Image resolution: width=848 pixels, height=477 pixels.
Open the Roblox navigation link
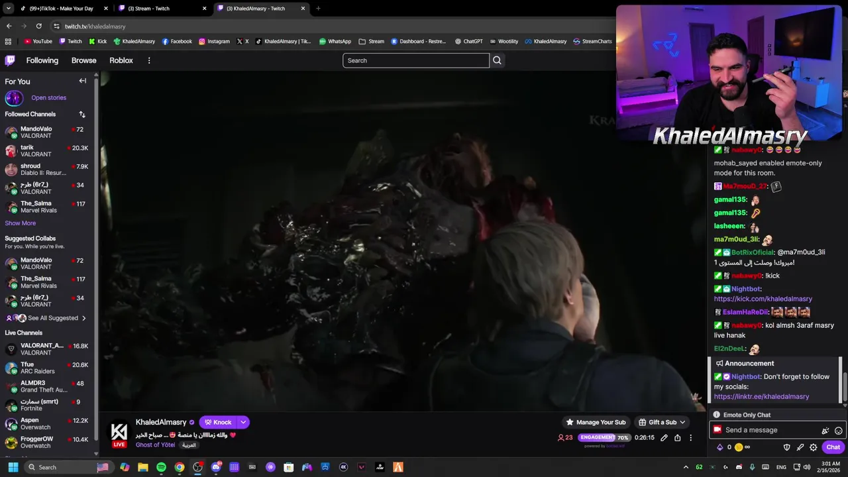pyautogui.click(x=121, y=60)
